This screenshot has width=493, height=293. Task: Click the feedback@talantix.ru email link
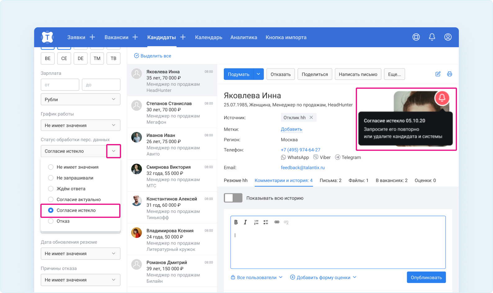coord(303,168)
